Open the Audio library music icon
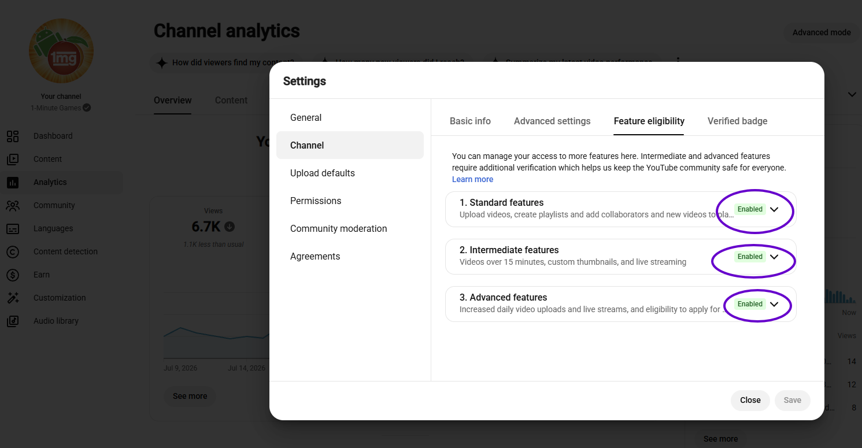 point(13,321)
